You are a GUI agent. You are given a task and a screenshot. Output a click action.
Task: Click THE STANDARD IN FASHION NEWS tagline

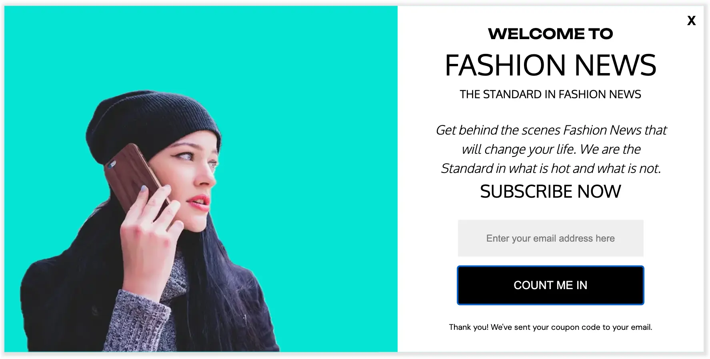(550, 94)
